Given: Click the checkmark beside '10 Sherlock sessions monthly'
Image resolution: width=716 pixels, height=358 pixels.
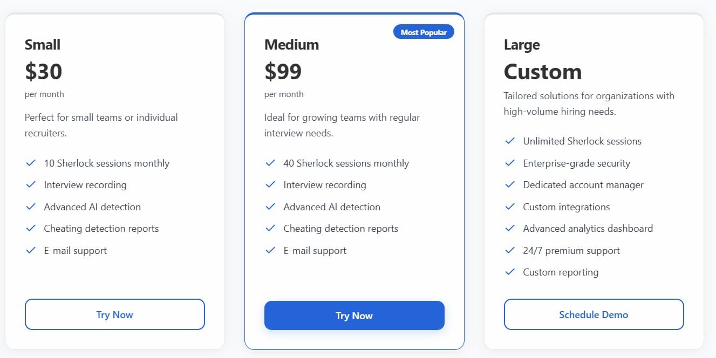Looking at the screenshot, I should pyautogui.click(x=31, y=163).
